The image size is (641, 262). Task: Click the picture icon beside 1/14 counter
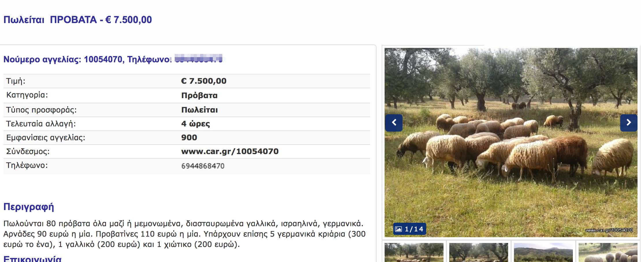(398, 229)
